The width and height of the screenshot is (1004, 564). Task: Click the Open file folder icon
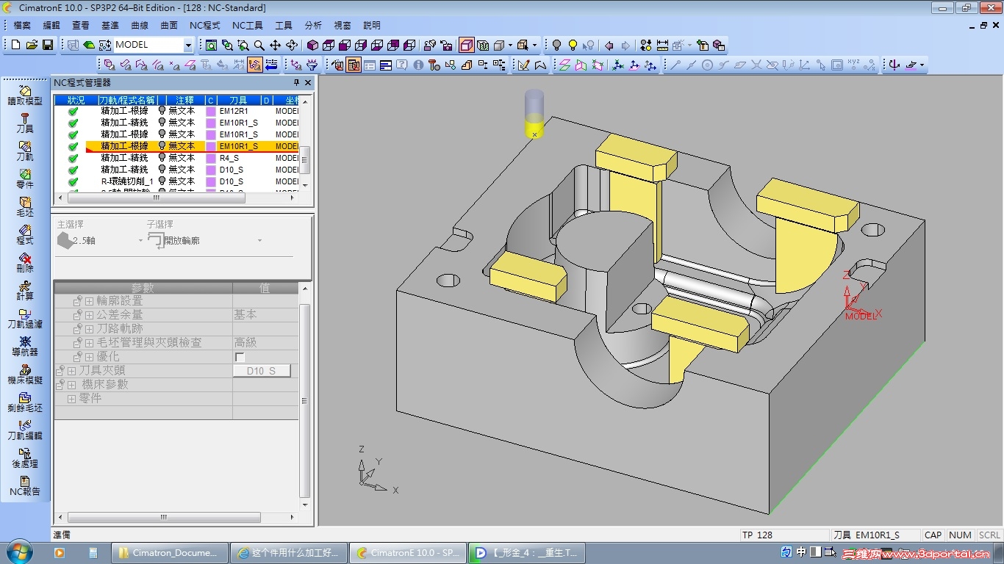pyautogui.click(x=32, y=45)
